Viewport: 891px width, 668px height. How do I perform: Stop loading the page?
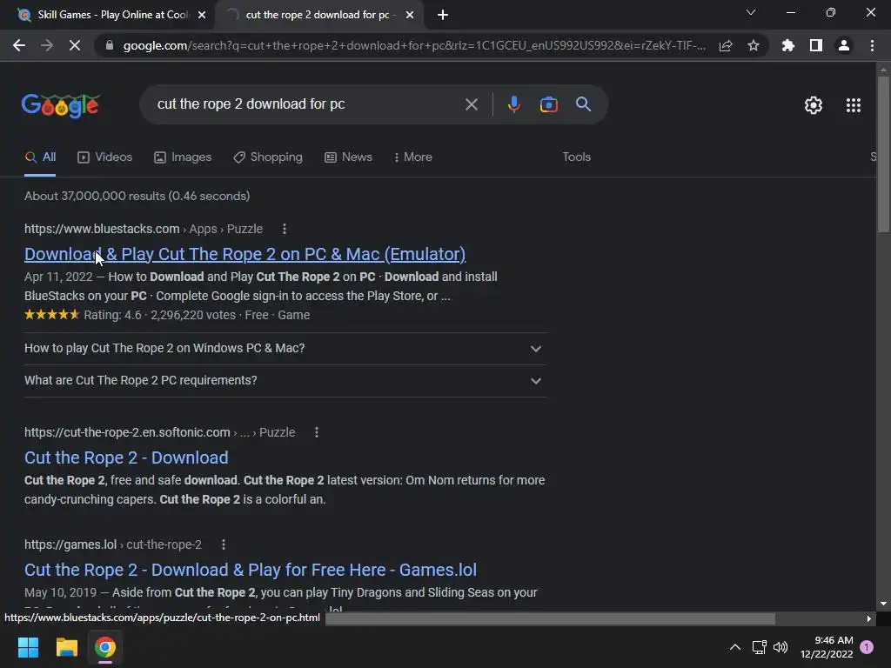(x=75, y=45)
